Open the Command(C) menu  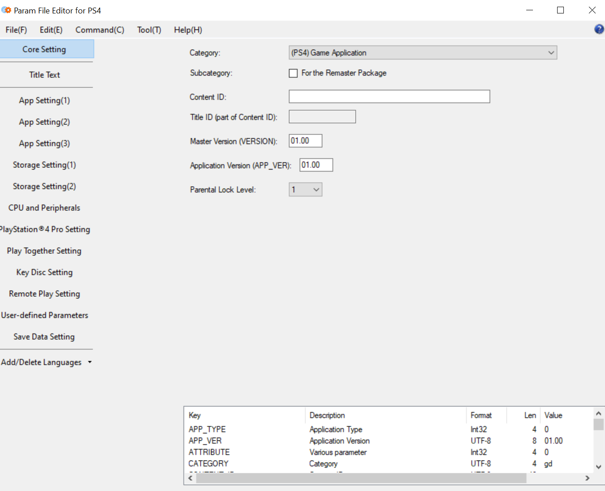[100, 30]
